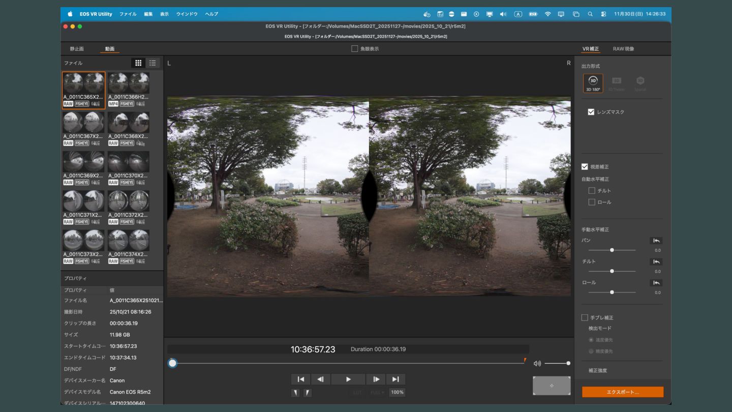732x412 pixels.
Task: Switch file list to grid thumbnail view
Action: coord(138,63)
